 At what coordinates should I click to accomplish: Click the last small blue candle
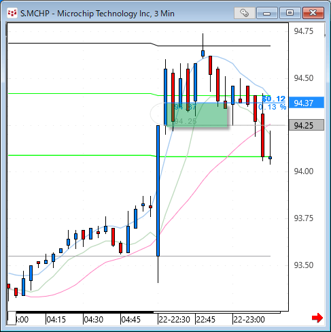pos(270,158)
